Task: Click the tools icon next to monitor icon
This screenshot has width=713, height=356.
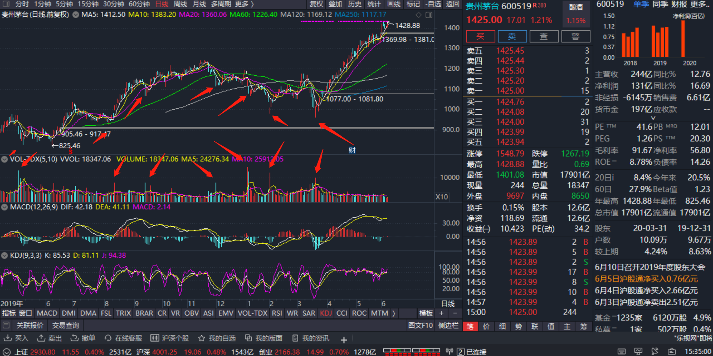Action: [655, 351]
